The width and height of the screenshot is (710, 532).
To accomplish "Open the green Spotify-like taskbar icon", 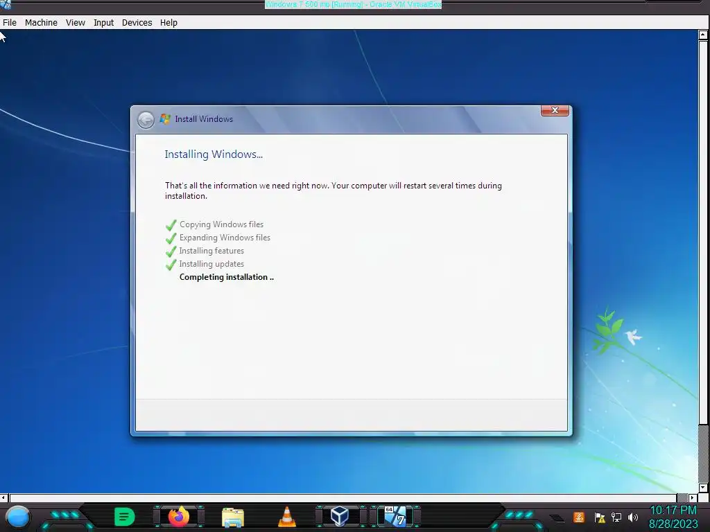I will point(125,517).
